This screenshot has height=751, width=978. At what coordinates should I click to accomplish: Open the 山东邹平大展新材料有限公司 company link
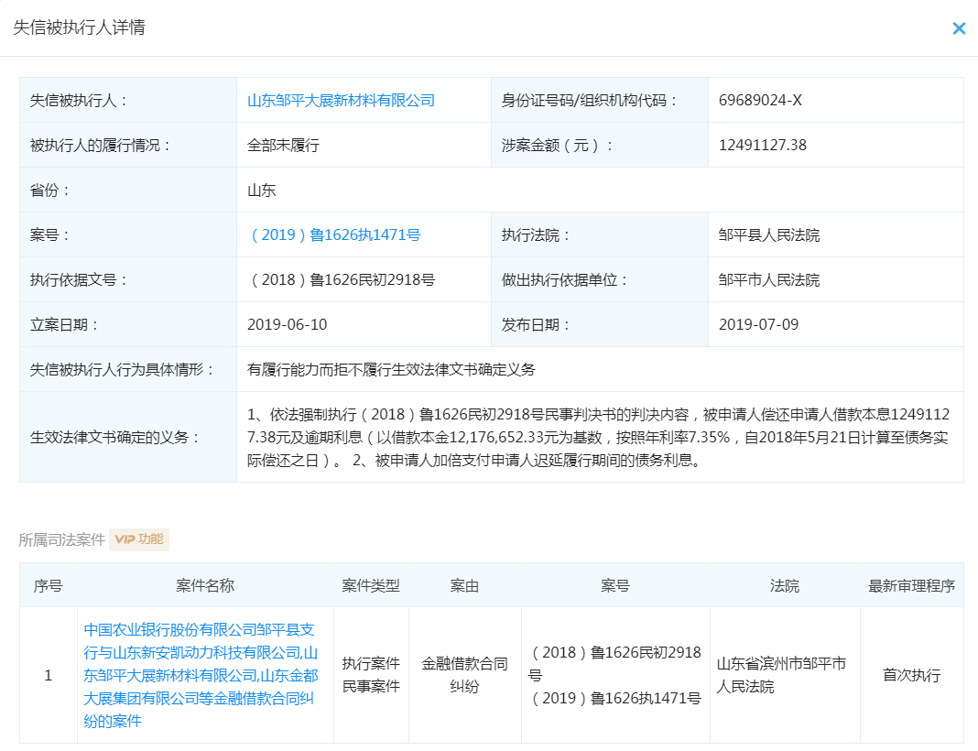click(341, 101)
